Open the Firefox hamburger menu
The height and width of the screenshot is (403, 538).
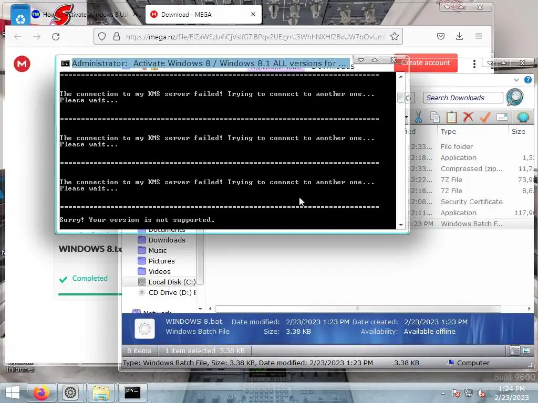pos(479,36)
